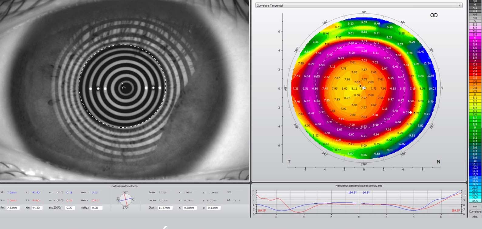Select the 9 green color scale step
This screenshot has height=229, width=482.
pyautogui.click(x=475, y=128)
